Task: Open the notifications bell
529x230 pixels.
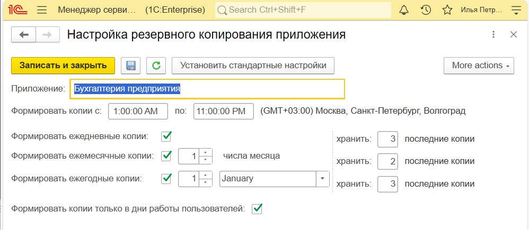Action: tap(404, 10)
